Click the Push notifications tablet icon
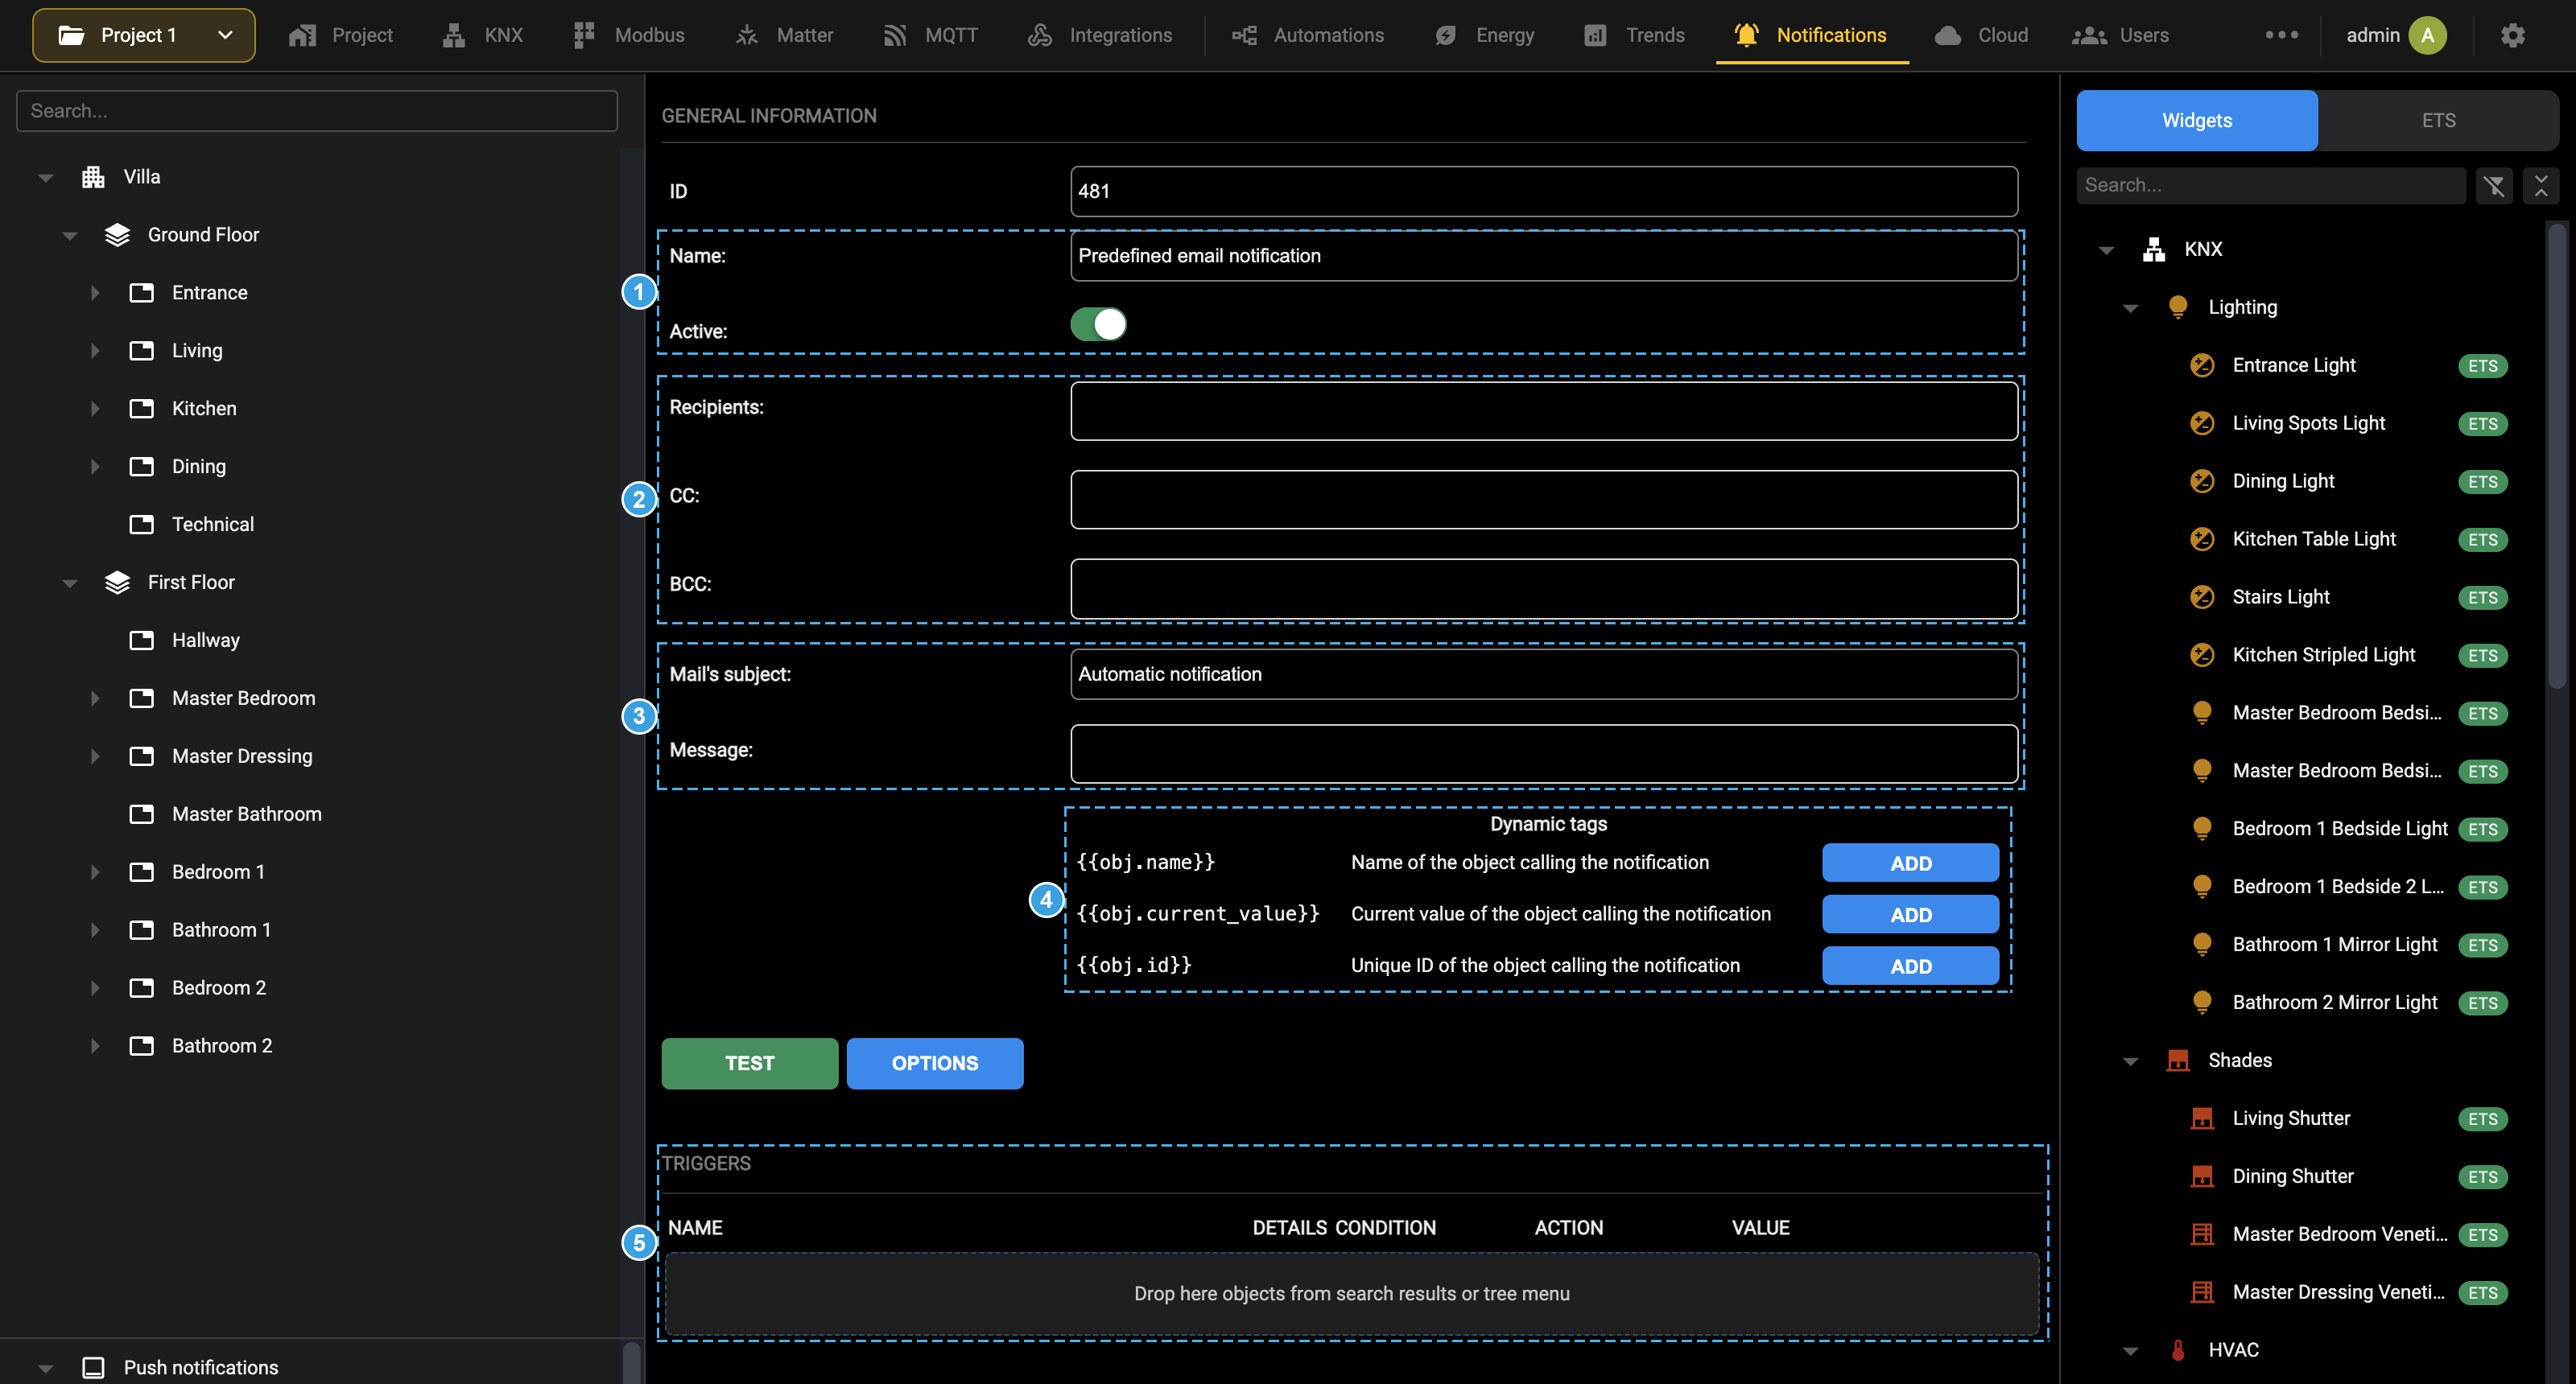The height and width of the screenshot is (1384, 2576). pyautogui.click(x=93, y=1368)
